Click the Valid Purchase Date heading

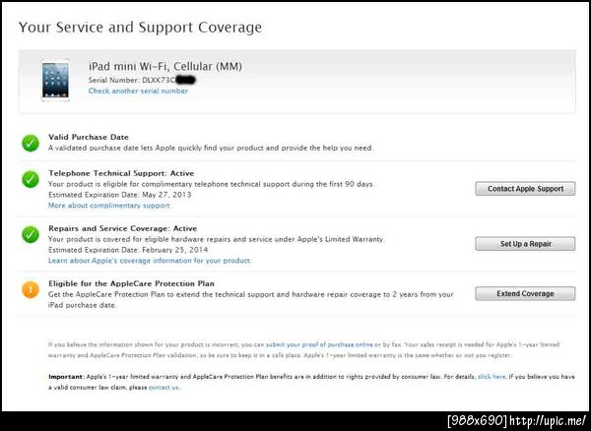[89, 137]
